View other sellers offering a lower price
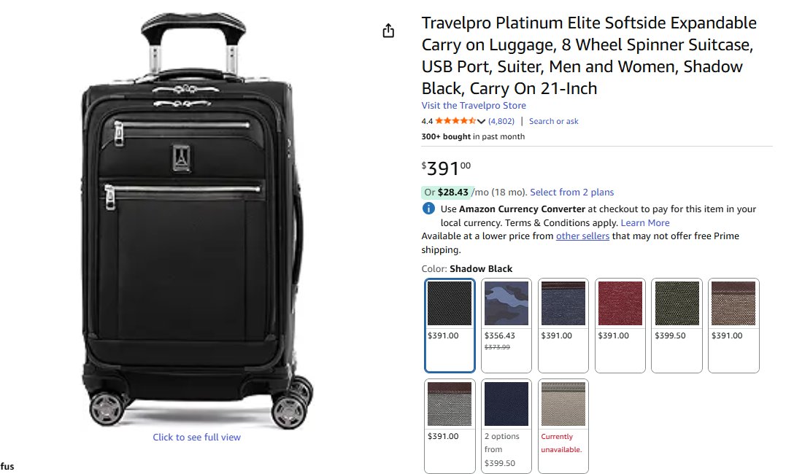 pyautogui.click(x=582, y=236)
